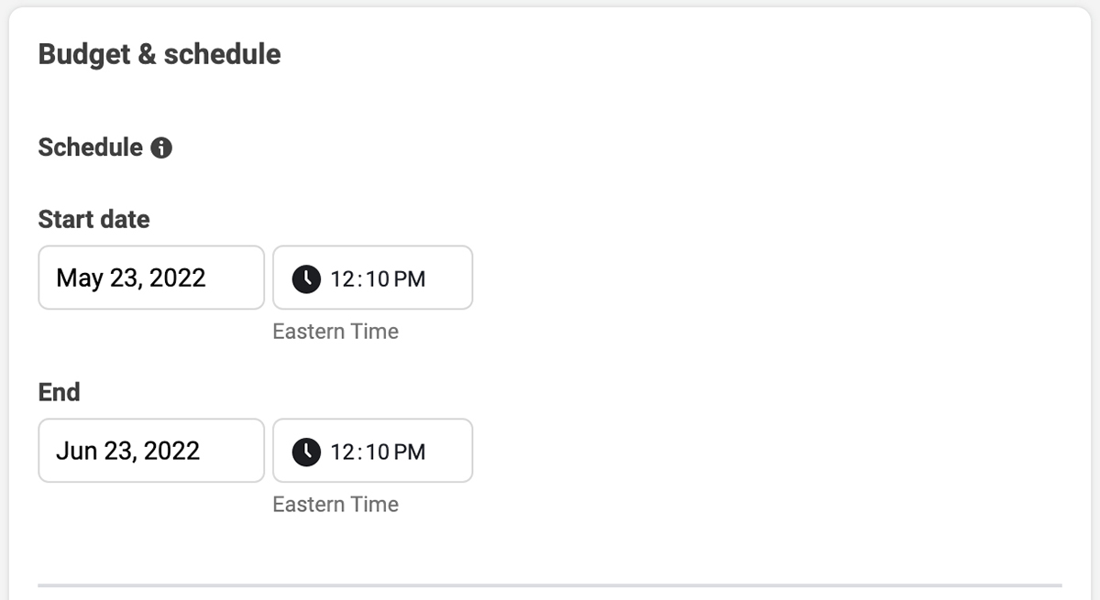
Task: Click the divider line below the schedule
Action: coord(550,584)
